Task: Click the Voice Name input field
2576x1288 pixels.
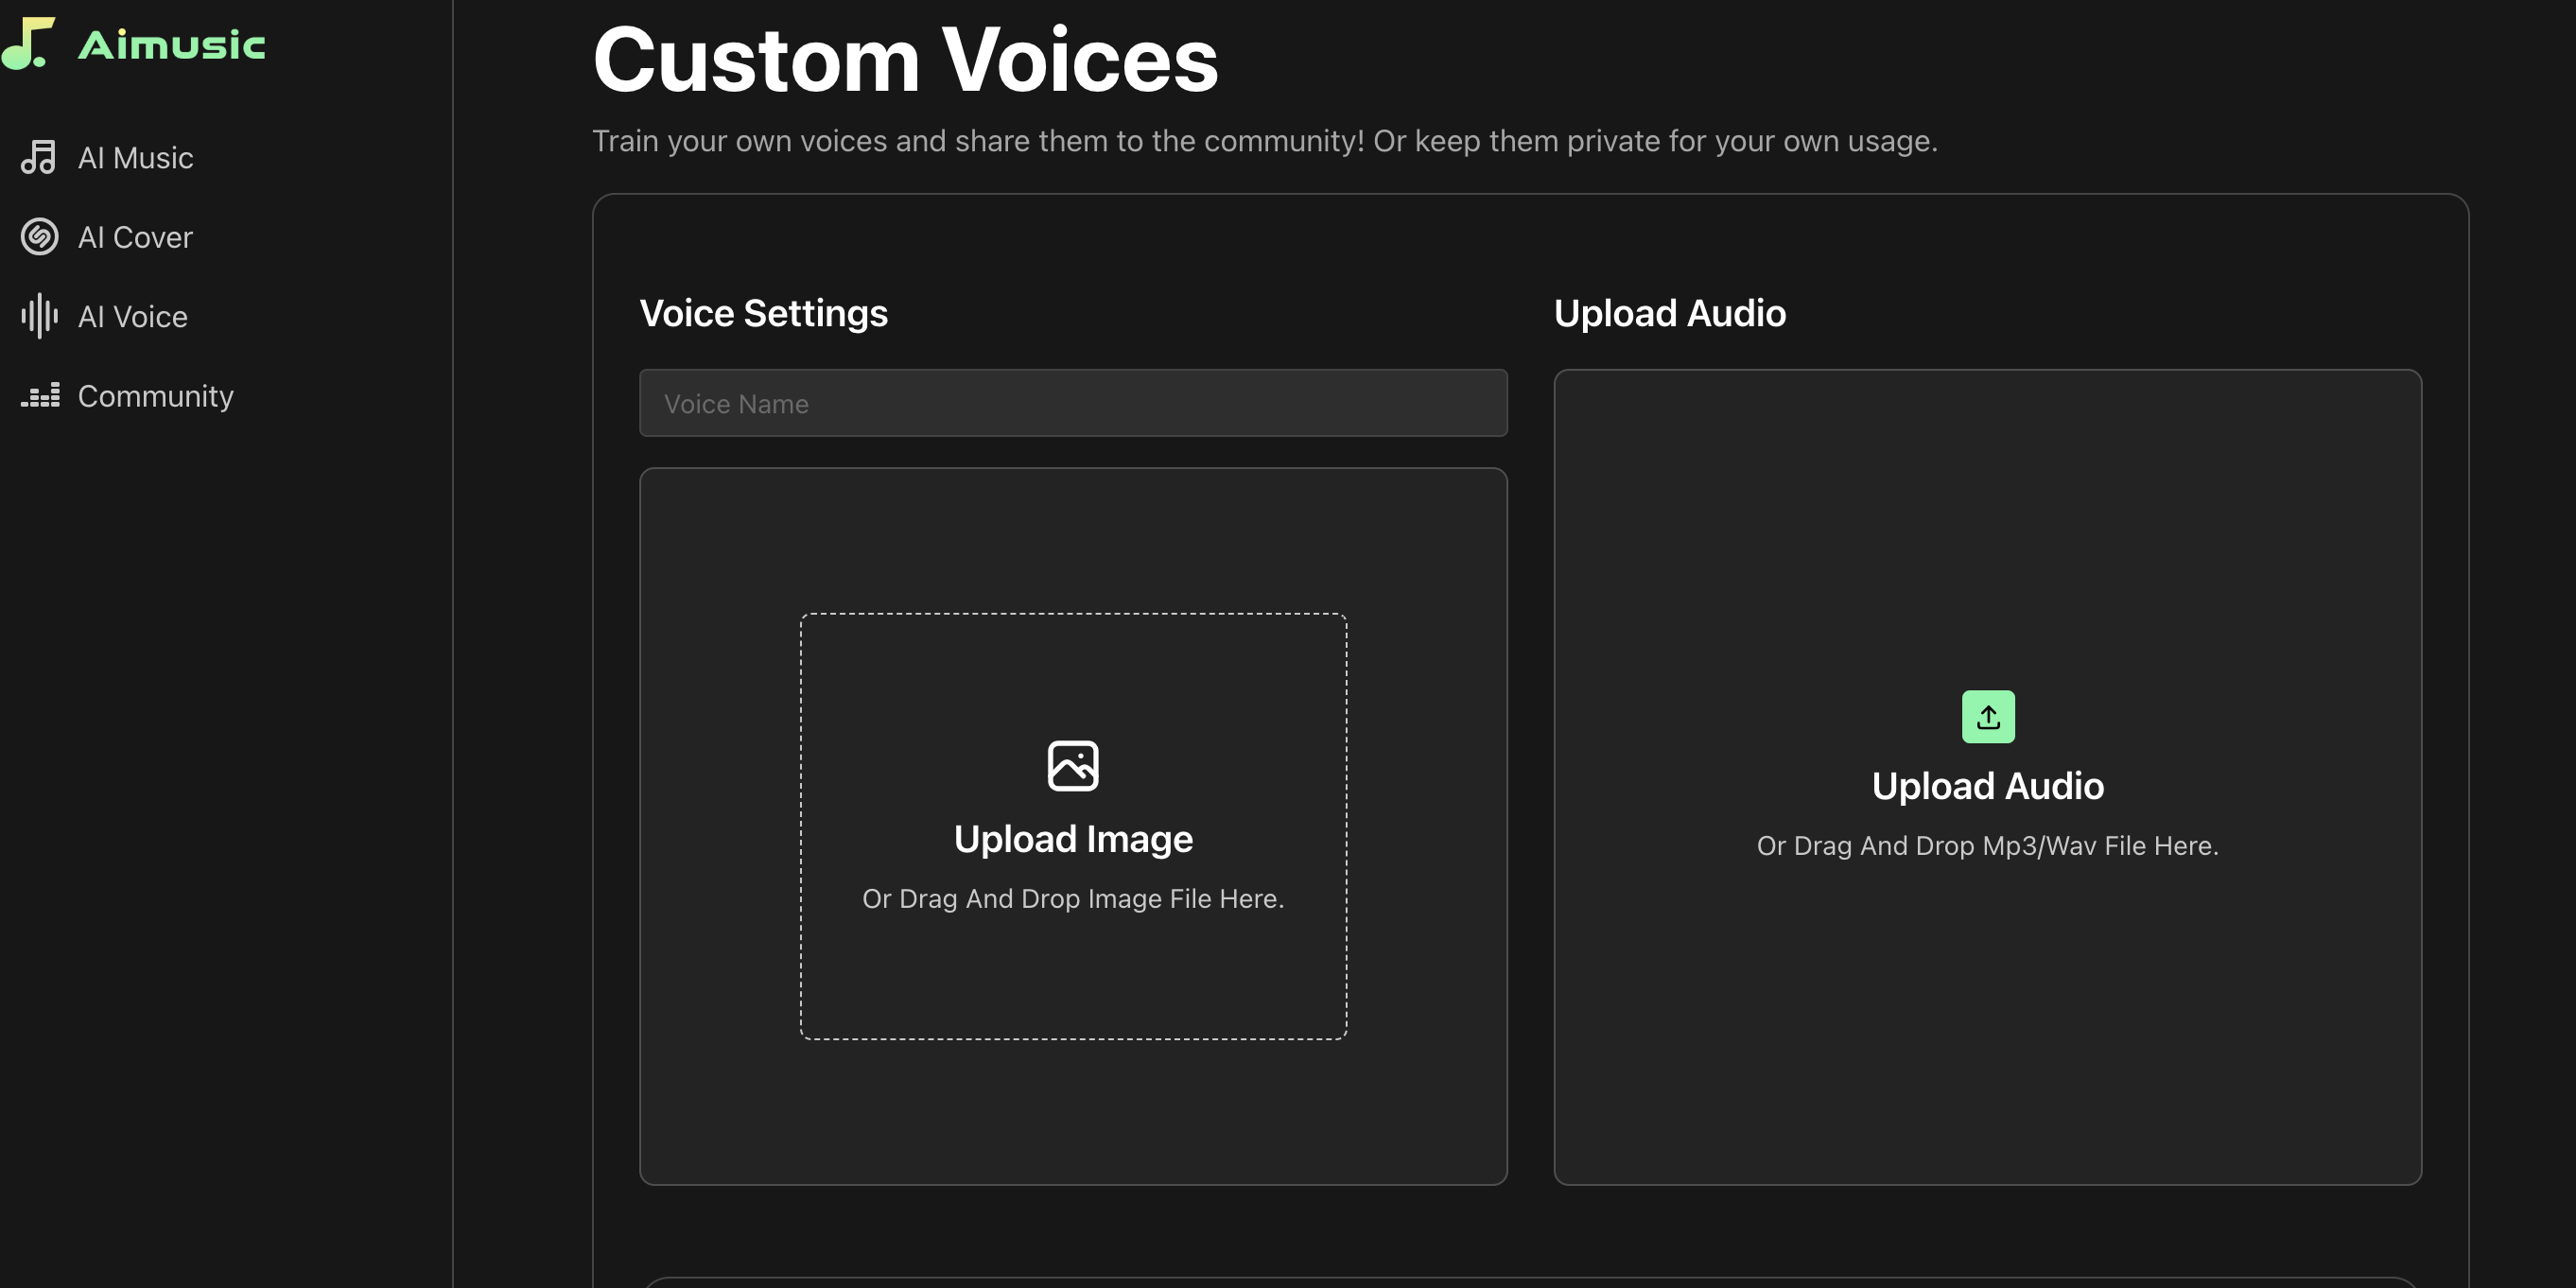Action: coord(1072,403)
